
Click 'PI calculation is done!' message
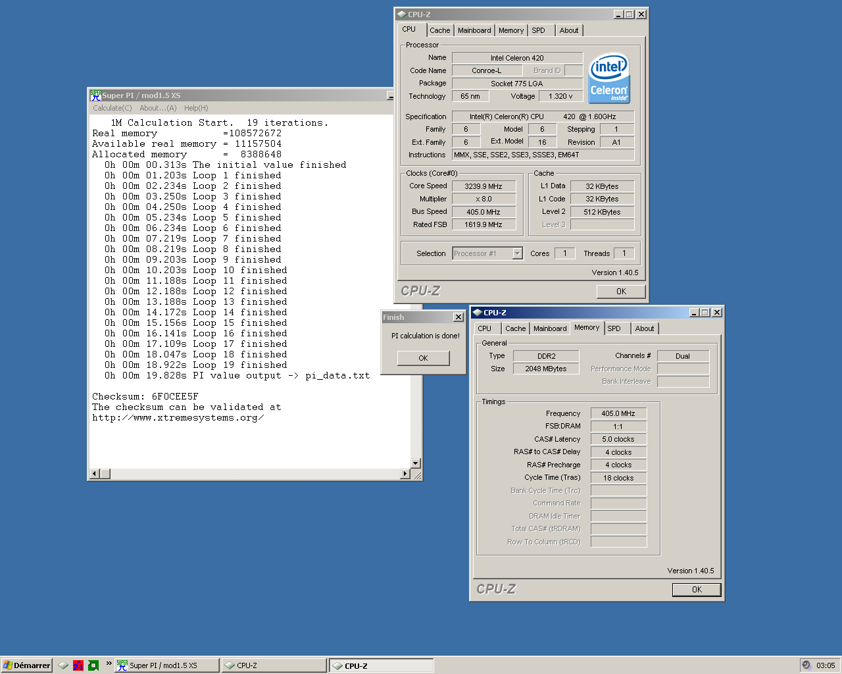click(426, 336)
